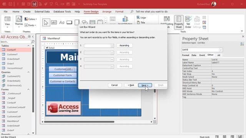Click Richard Rost account picture
Screen dimensions: 246x138
click(214, 4)
